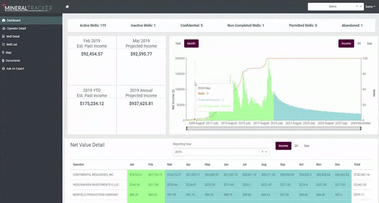Click the Reporting Year input field
The width and height of the screenshot is (379, 203).
coord(221,152)
